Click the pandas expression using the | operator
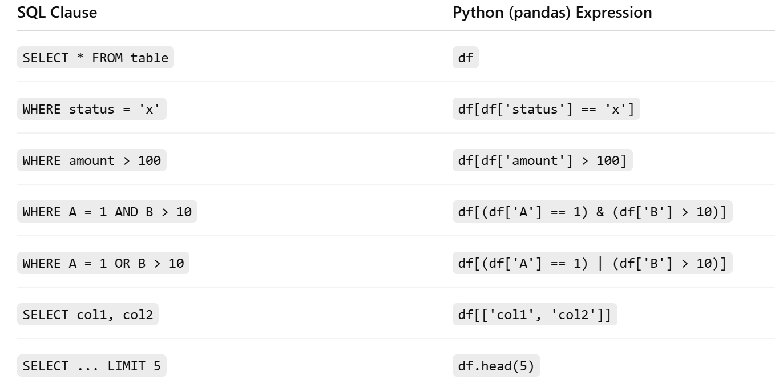The image size is (775, 387). (592, 263)
